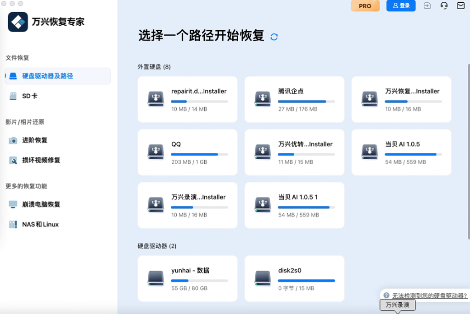Click the 外置硬盘 (8) section header
The image size is (470, 314).
tap(154, 67)
